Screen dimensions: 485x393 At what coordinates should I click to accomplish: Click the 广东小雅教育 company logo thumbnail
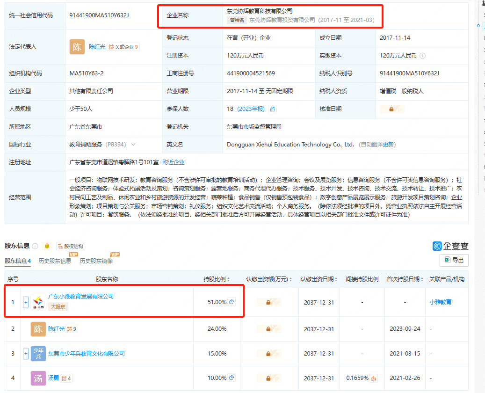38,302
